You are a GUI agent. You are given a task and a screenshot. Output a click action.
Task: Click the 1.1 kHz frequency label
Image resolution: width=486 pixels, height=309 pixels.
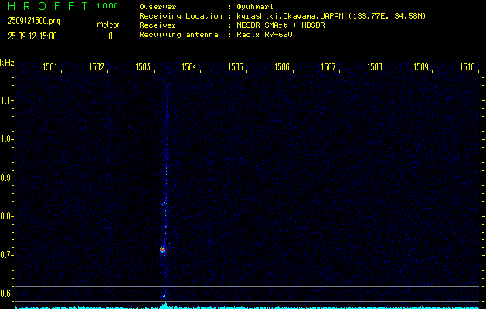point(6,100)
